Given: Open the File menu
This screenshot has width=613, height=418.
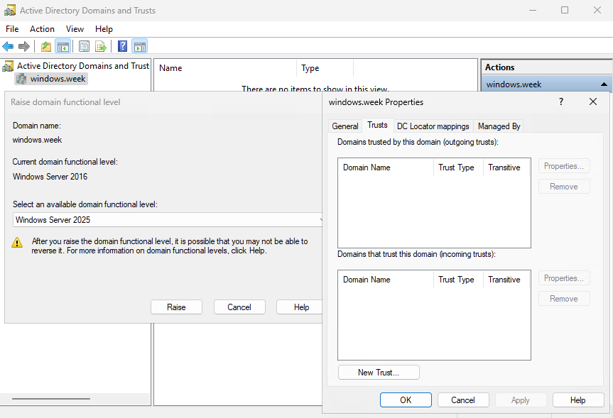Looking at the screenshot, I should click(x=12, y=29).
